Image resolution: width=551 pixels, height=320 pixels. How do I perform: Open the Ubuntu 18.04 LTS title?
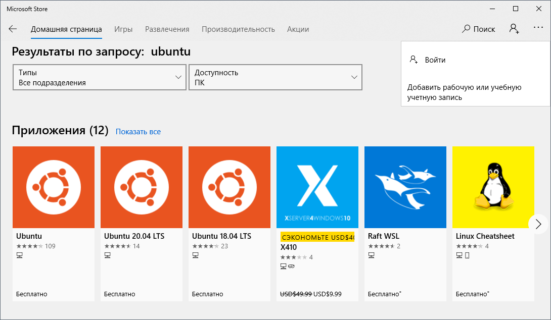222,236
